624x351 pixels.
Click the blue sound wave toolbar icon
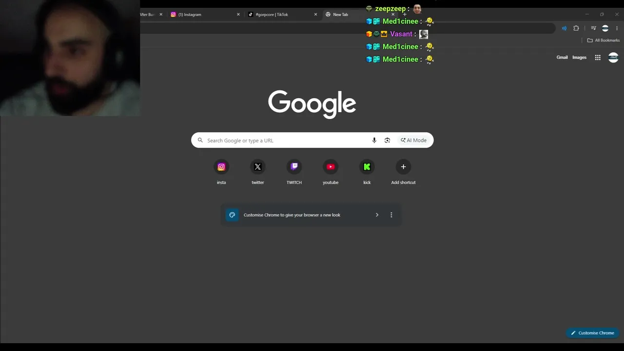coord(564,28)
